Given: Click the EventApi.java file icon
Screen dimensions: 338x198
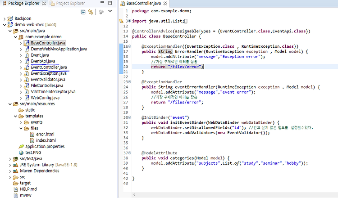Looking at the screenshot, I should [26, 61].
